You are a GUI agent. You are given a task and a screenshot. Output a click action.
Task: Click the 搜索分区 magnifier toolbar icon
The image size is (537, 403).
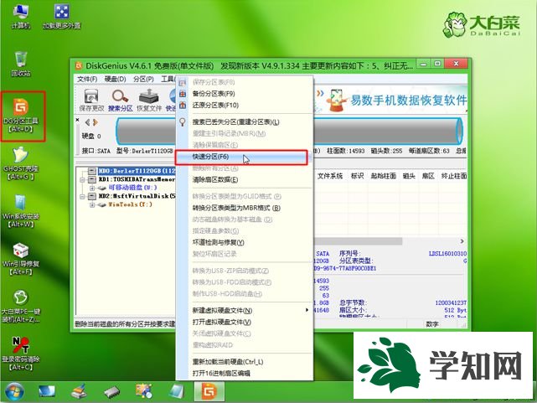(120, 100)
